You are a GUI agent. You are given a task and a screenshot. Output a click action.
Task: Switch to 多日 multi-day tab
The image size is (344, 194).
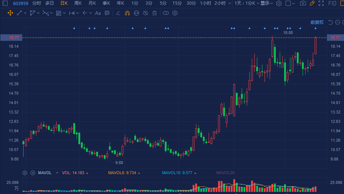coord(50,3)
